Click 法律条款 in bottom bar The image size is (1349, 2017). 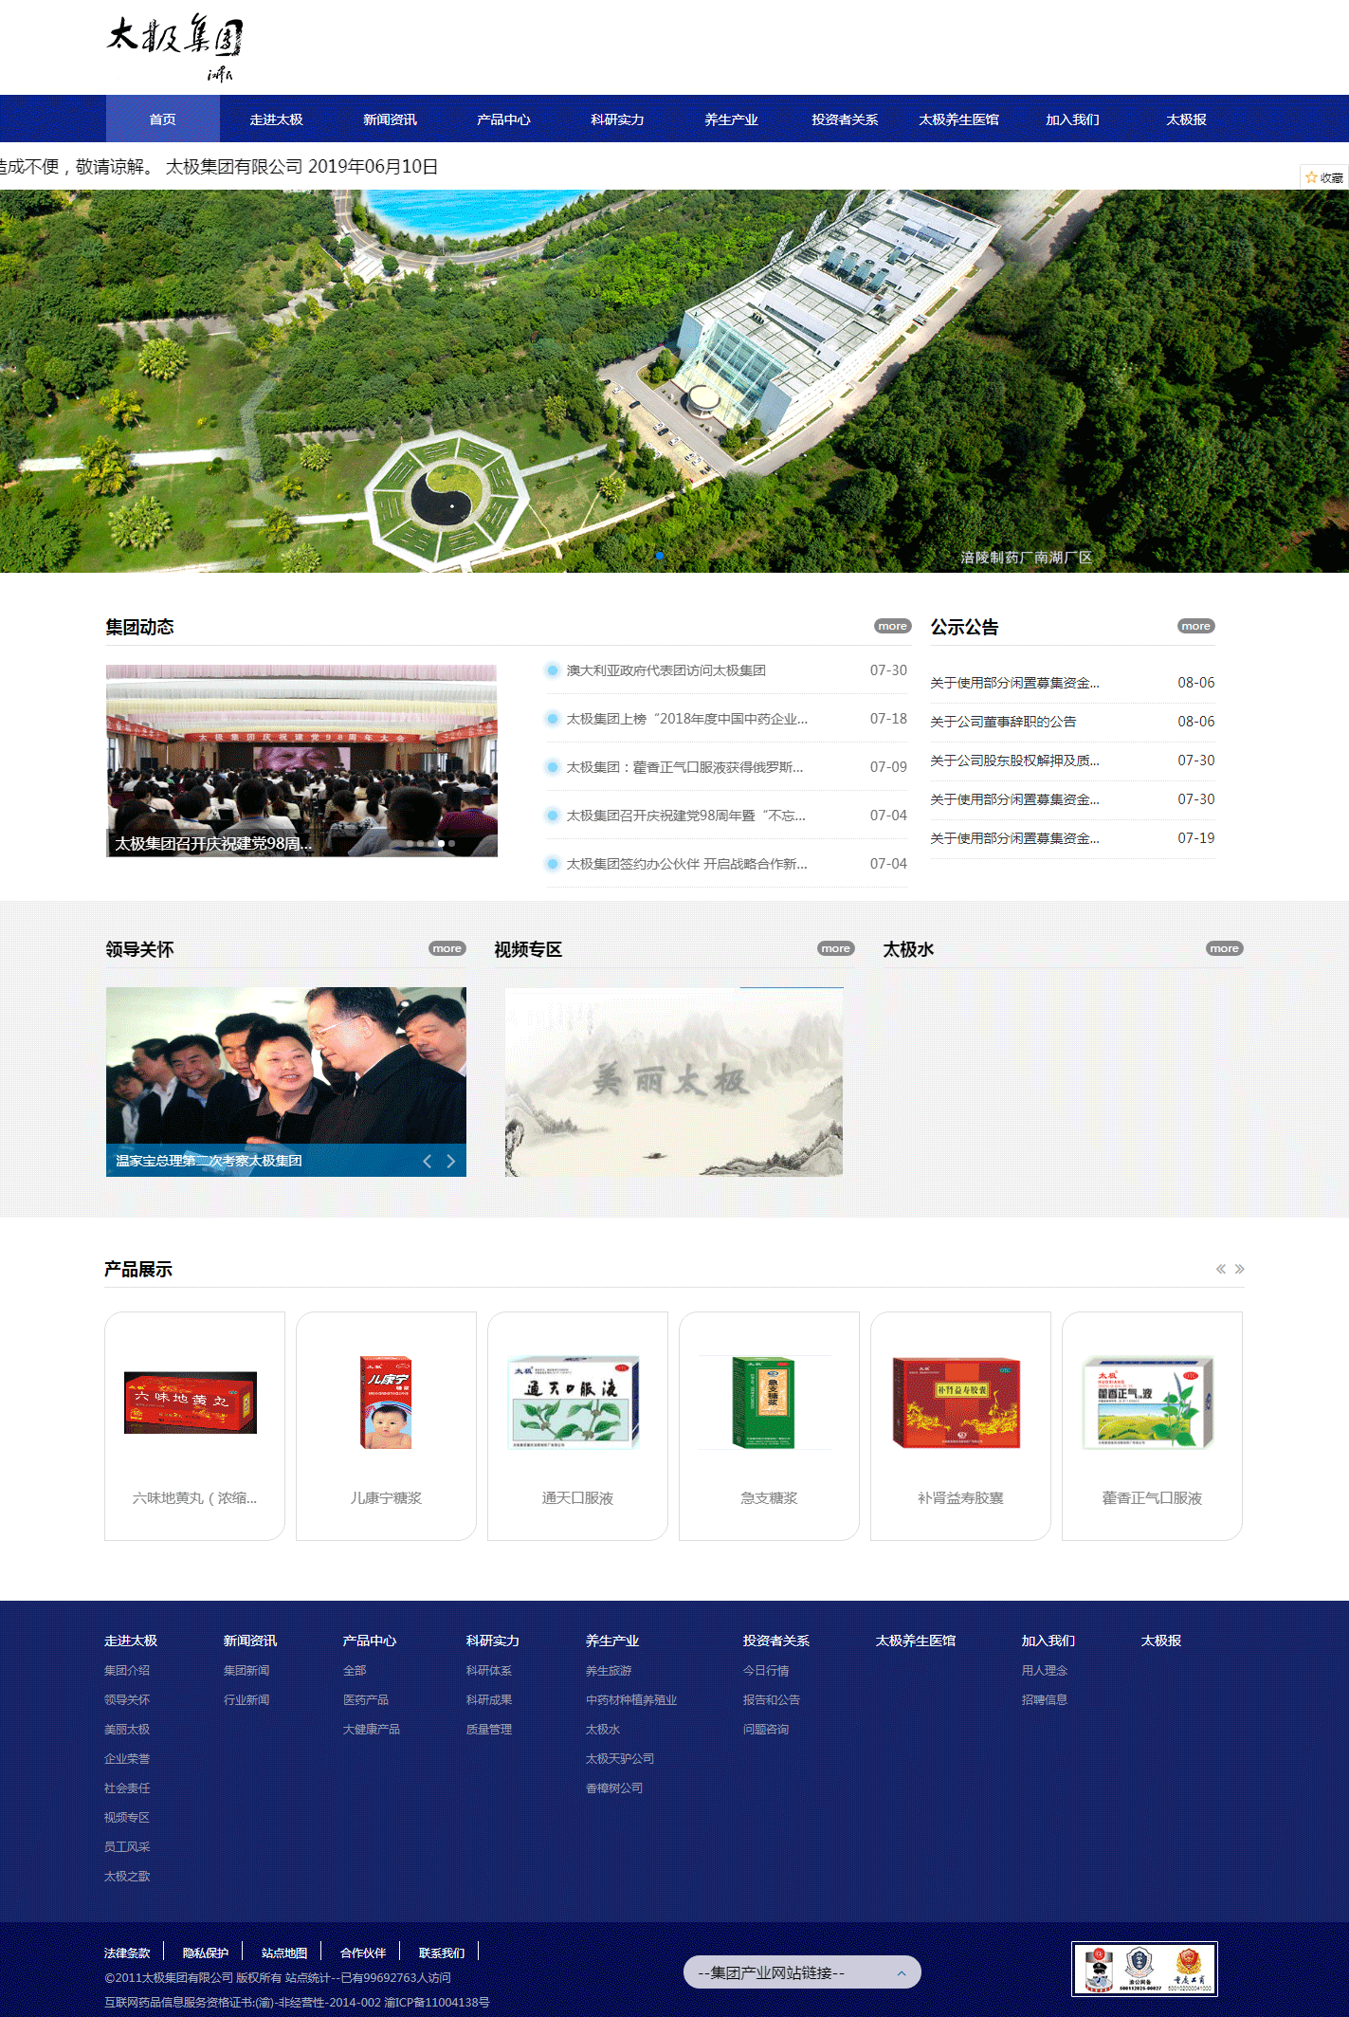pos(127,1953)
